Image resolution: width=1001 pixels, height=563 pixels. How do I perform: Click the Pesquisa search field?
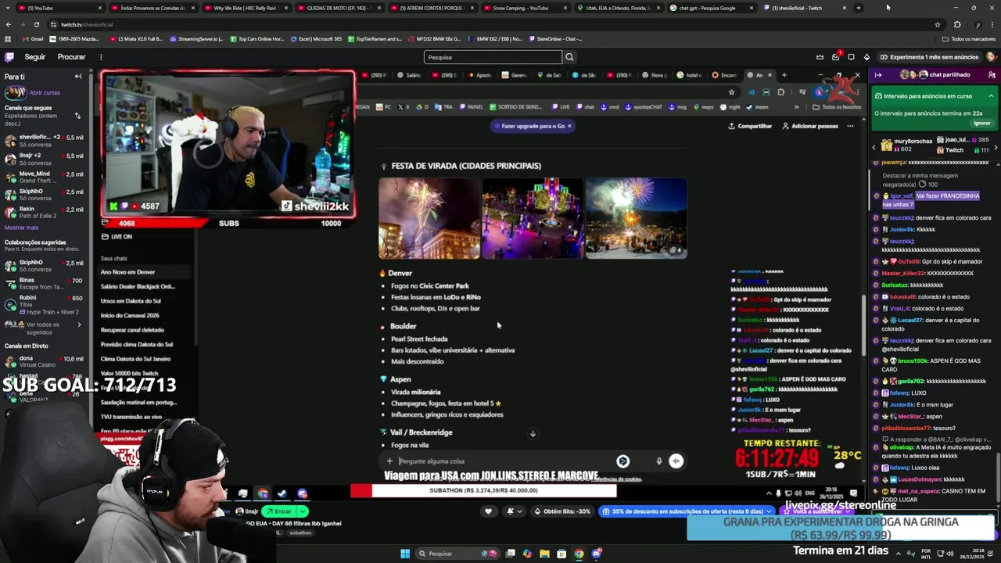pyautogui.click(x=493, y=57)
